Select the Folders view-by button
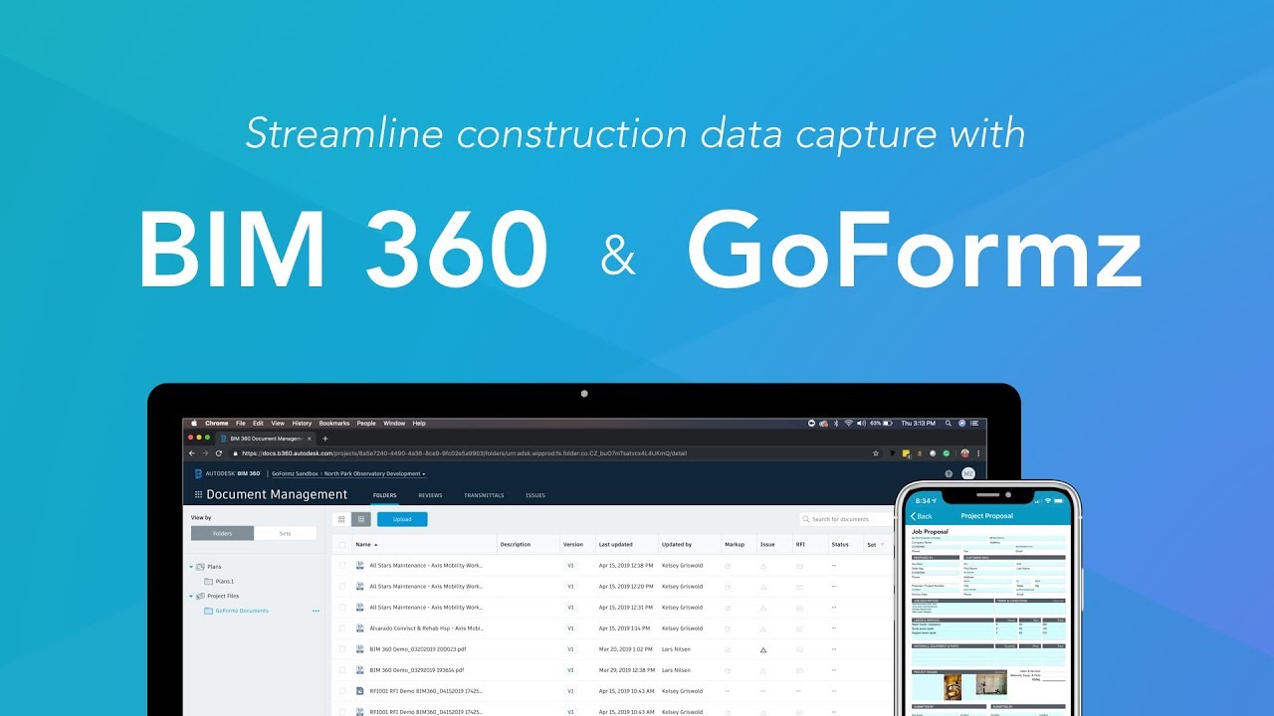This screenshot has height=716, width=1274. pos(223,534)
